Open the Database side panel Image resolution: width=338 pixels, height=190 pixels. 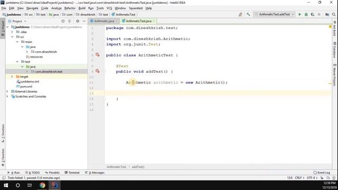[x=334, y=50]
